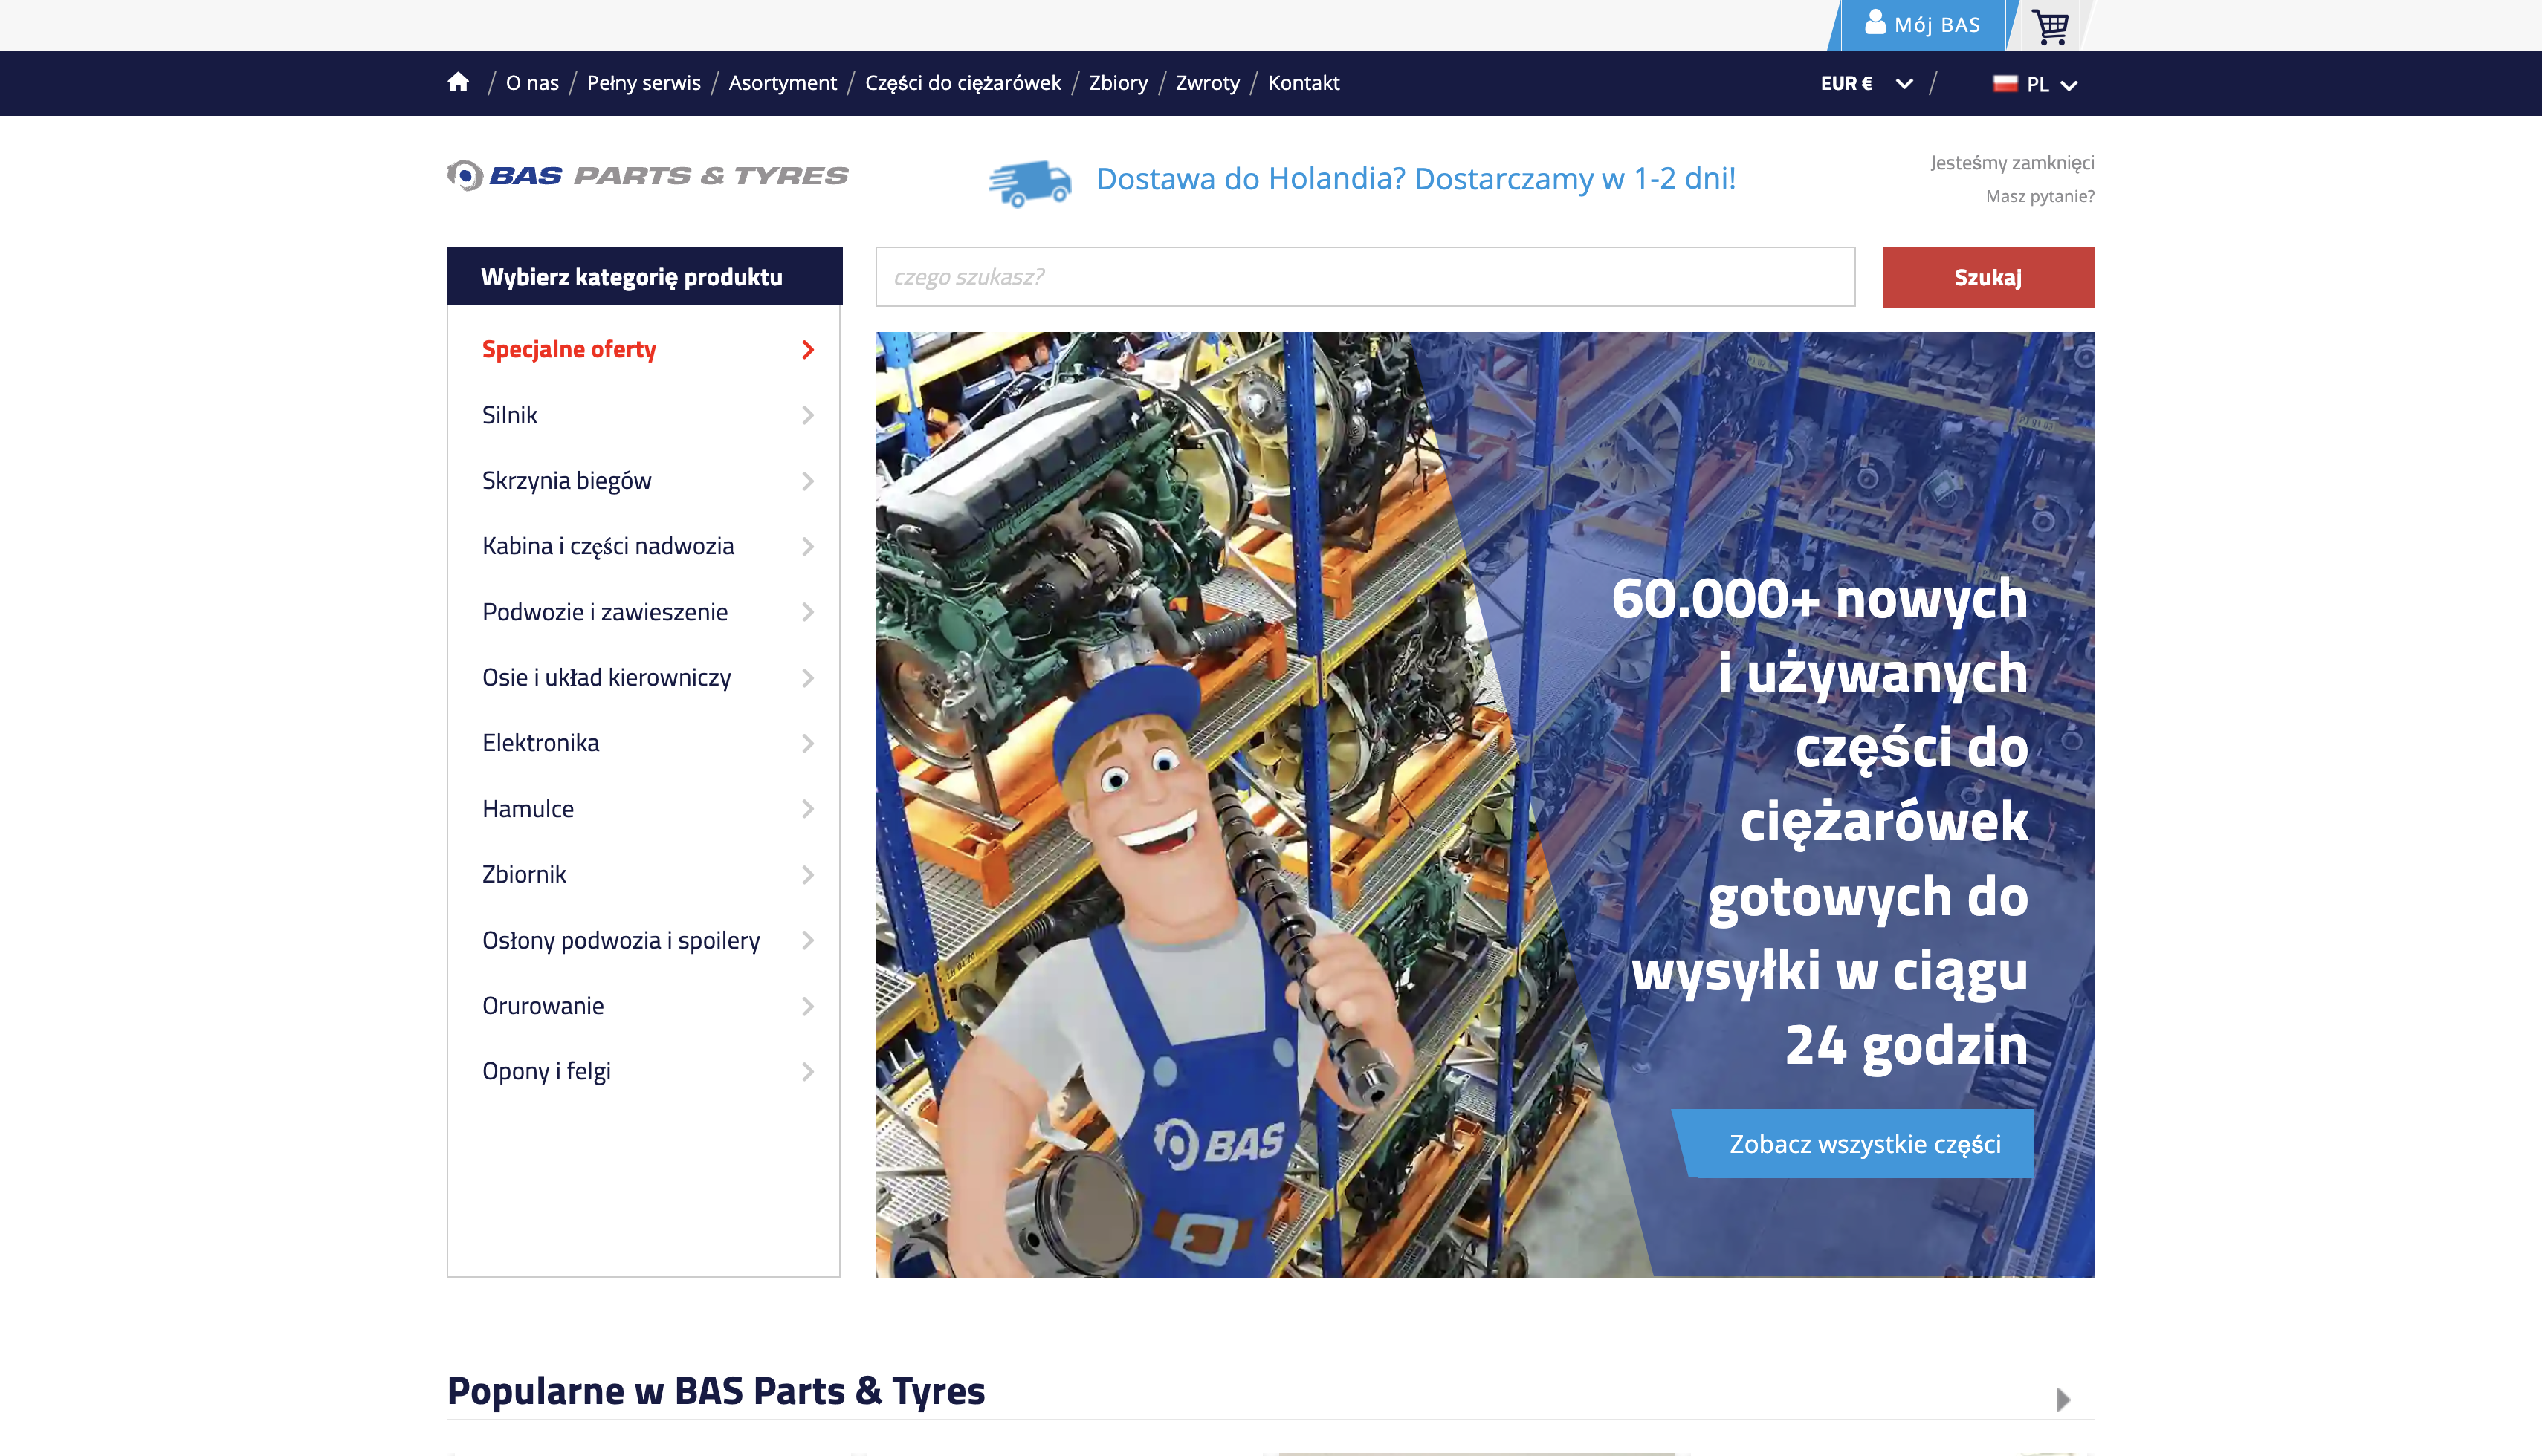2542x1456 pixels.
Task: Select Specjalne oferty category
Action: coord(569,349)
